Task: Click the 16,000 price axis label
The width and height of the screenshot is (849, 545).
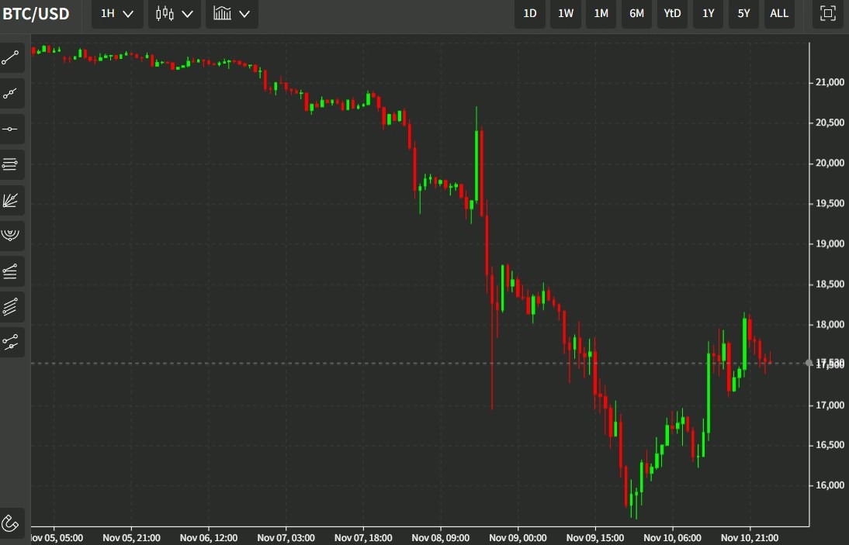Action: click(830, 485)
